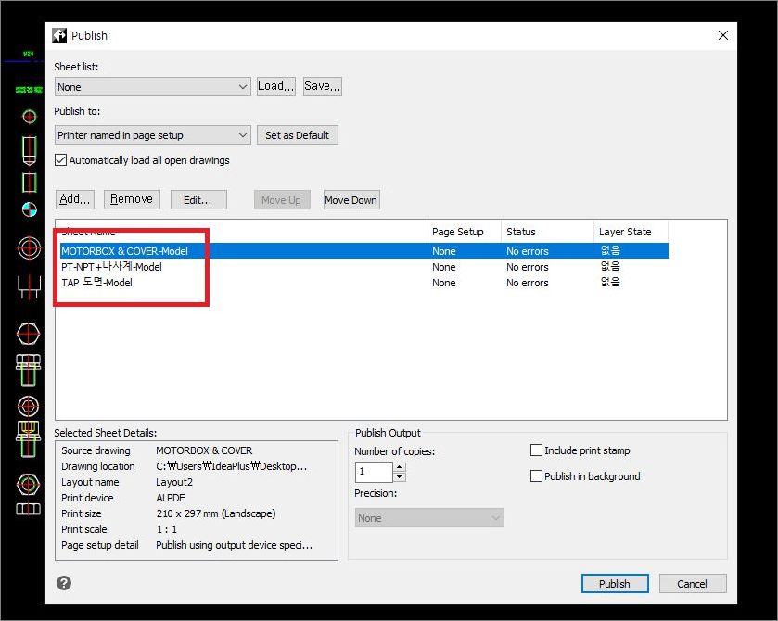Open the Sheet list dropdown

coord(153,87)
